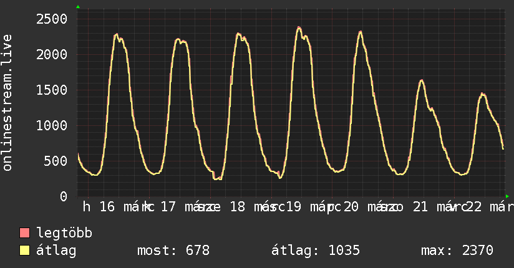The image size is (514, 268).
Task: Click the 20 date label on x-axis
Action: click(x=351, y=207)
